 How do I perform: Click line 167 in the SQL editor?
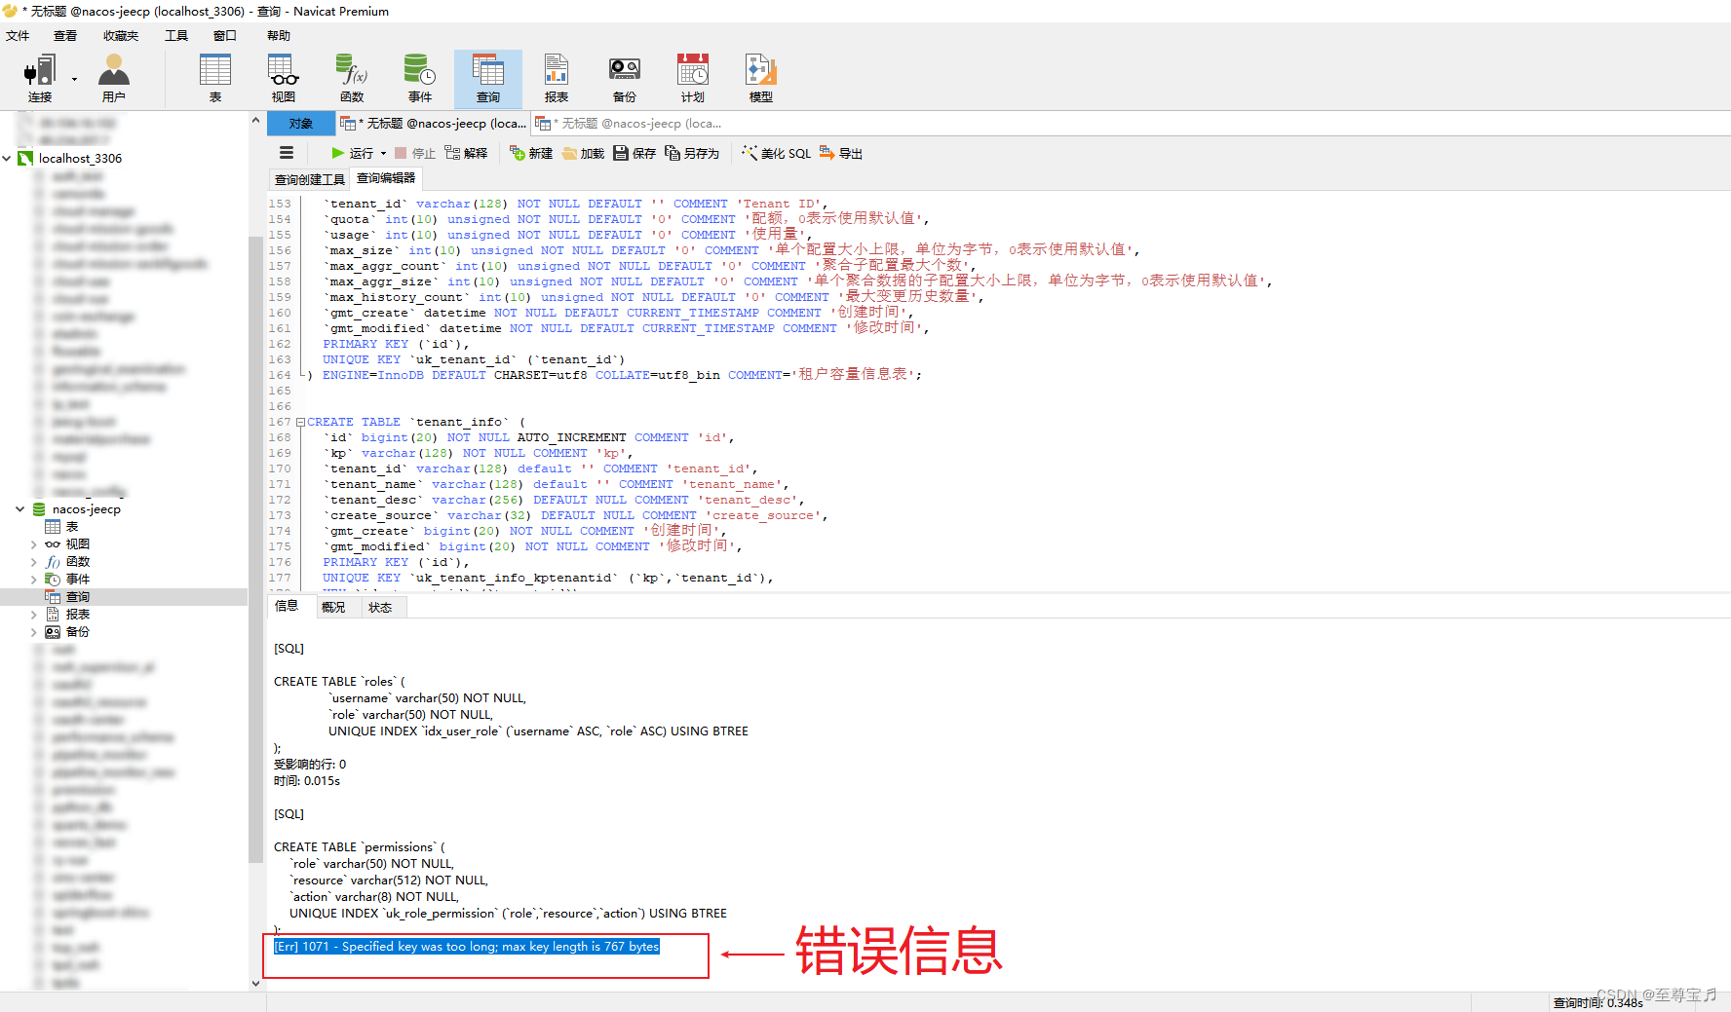click(416, 422)
